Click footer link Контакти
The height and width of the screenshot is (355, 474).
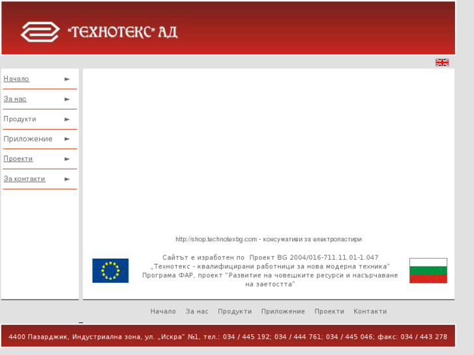(370, 311)
